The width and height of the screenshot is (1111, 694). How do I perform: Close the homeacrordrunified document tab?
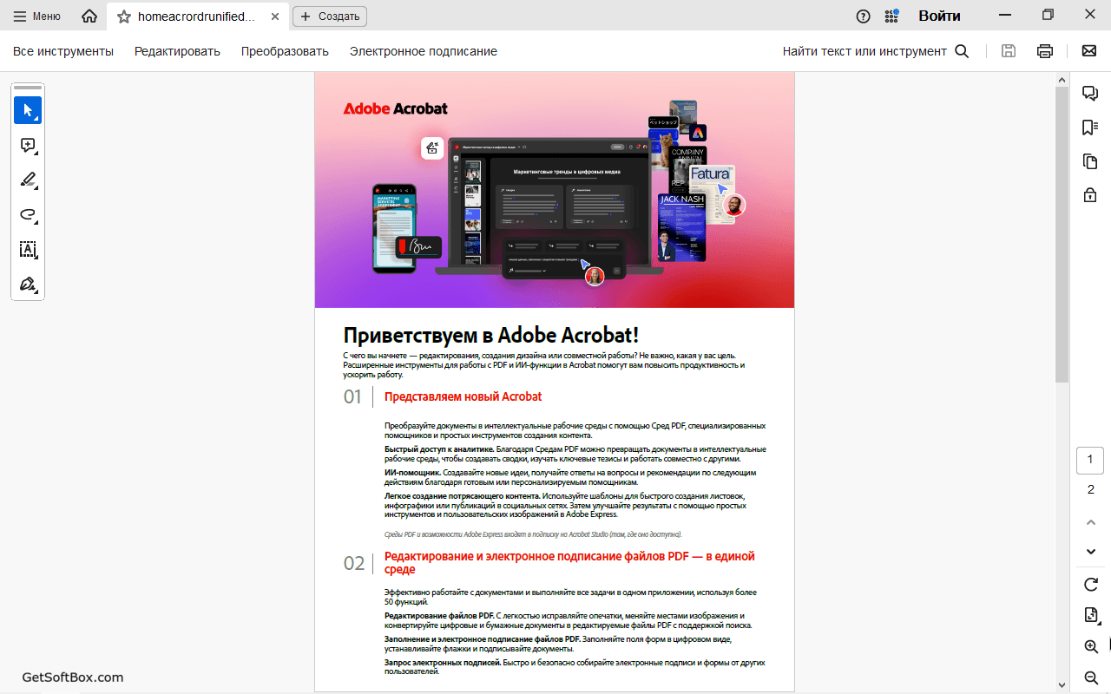275,16
